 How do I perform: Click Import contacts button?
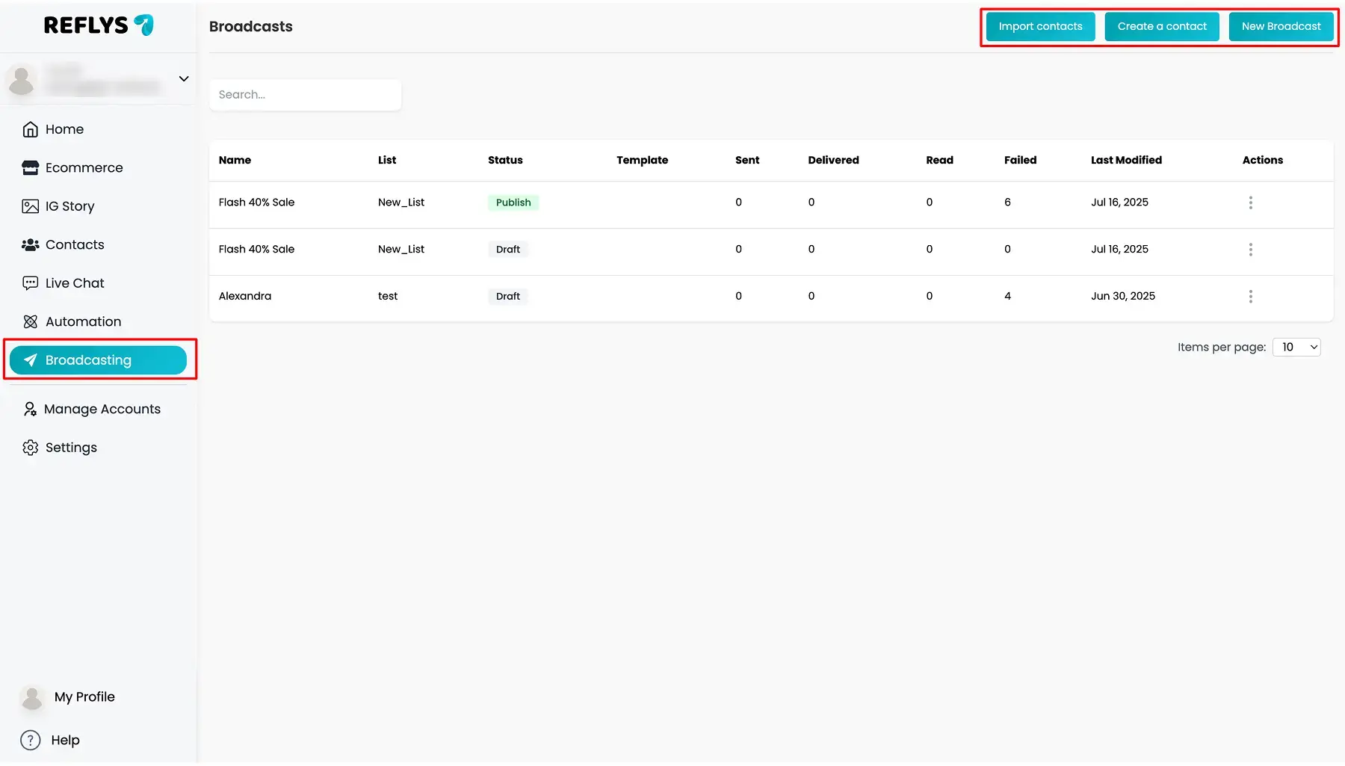pyautogui.click(x=1040, y=26)
